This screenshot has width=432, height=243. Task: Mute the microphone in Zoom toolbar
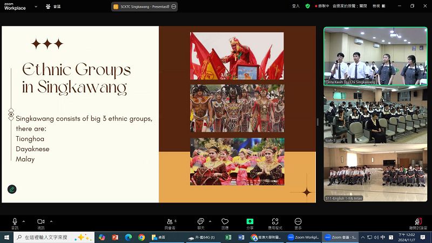click(15, 222)
